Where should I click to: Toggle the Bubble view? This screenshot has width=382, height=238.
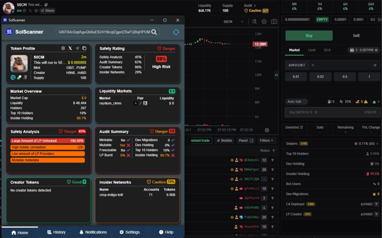(x=224, y=140)
